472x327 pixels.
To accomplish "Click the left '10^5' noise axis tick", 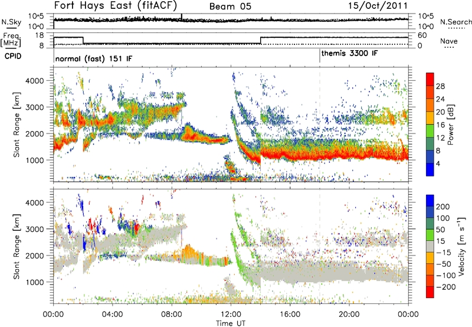I will [36, 17].
